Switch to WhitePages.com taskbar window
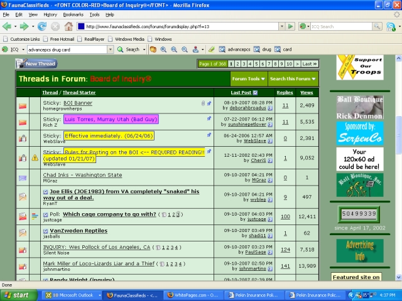 (x=193, y=295)
